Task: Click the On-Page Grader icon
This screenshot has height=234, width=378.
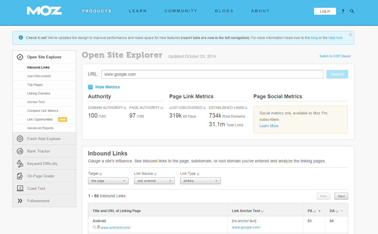Action: point(20,176)
